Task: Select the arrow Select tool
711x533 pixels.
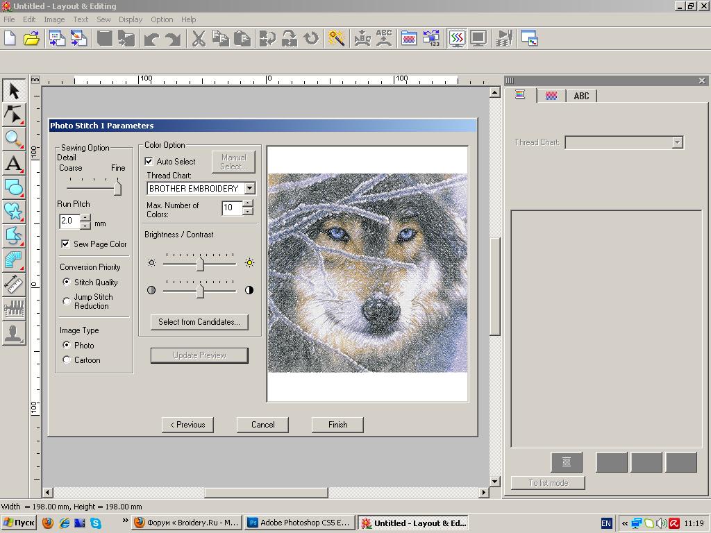Action: click(x=14, y=91)
